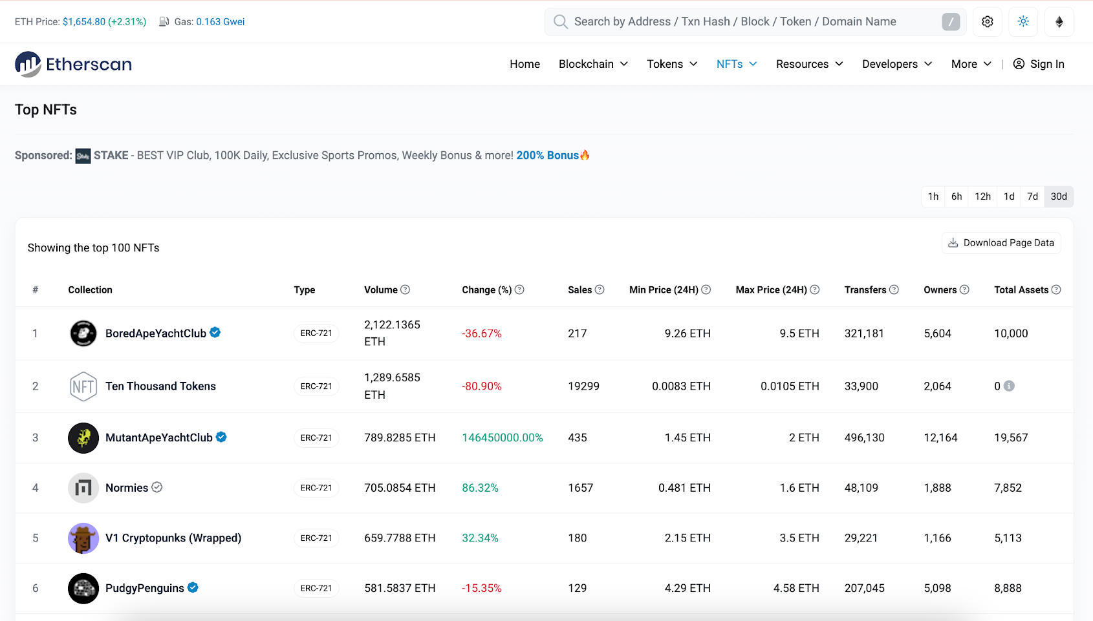This screenshot has width=1093, height=621.
Task: Open the MutantApeYachtClub collection link
Action: pyautogui.click(x=159, y=438)
